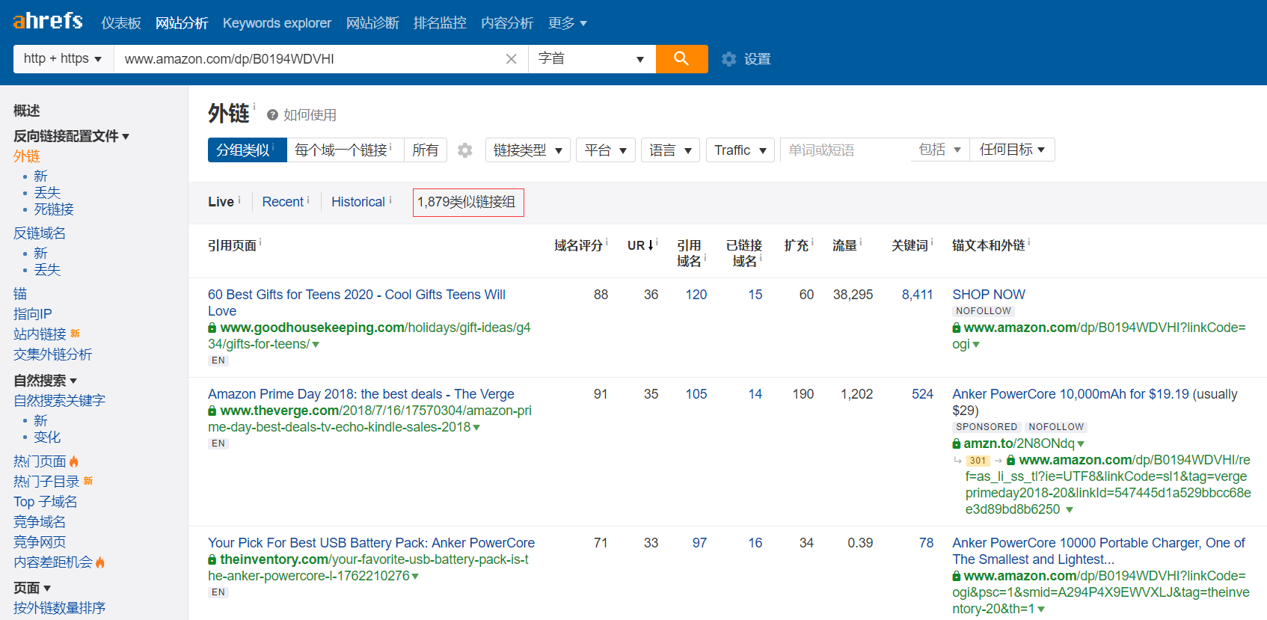Click the 新 badge next to 热门子目录

pos(88,481)
